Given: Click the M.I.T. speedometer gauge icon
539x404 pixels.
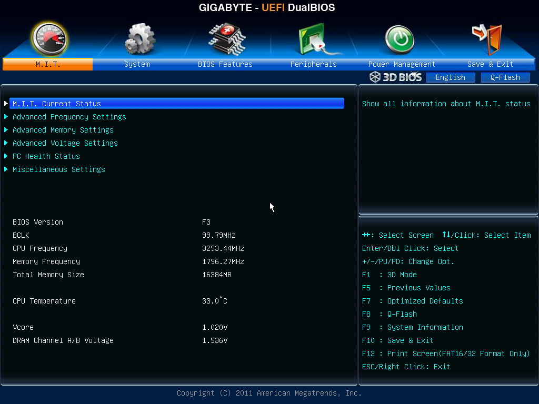Looking at the screenshot, I should (49, 39).
